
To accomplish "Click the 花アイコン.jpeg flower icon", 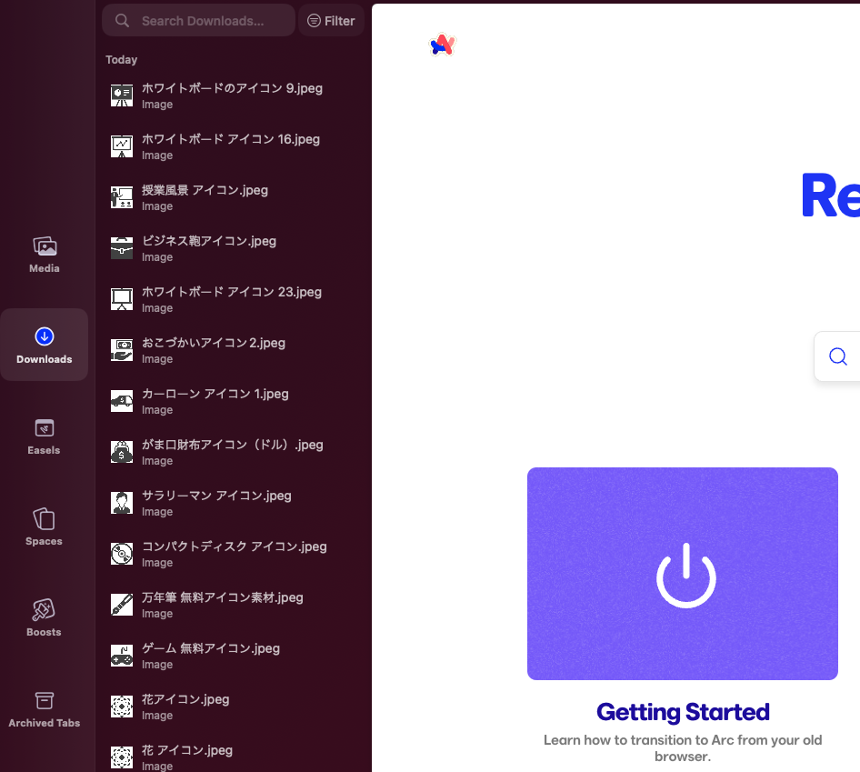I will coord(122,707).
